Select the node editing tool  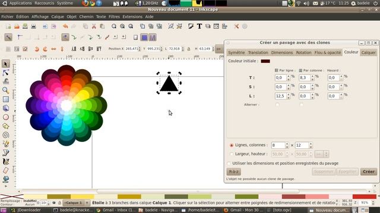tap(6, 72)
